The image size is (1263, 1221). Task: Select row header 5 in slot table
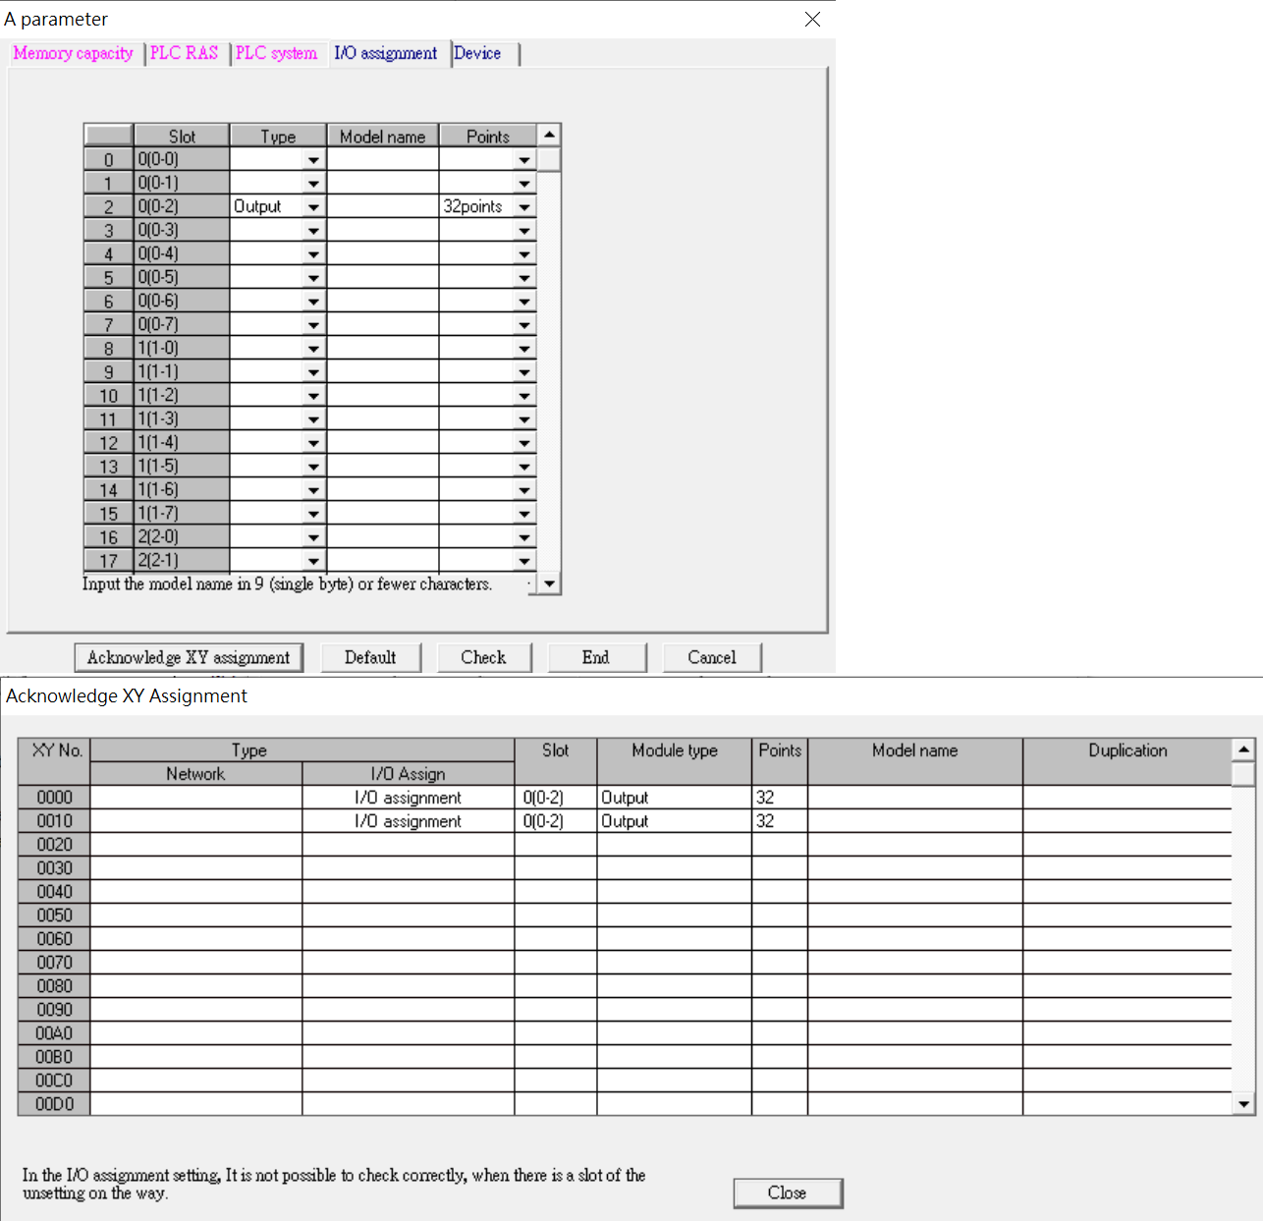pos(108,278)
